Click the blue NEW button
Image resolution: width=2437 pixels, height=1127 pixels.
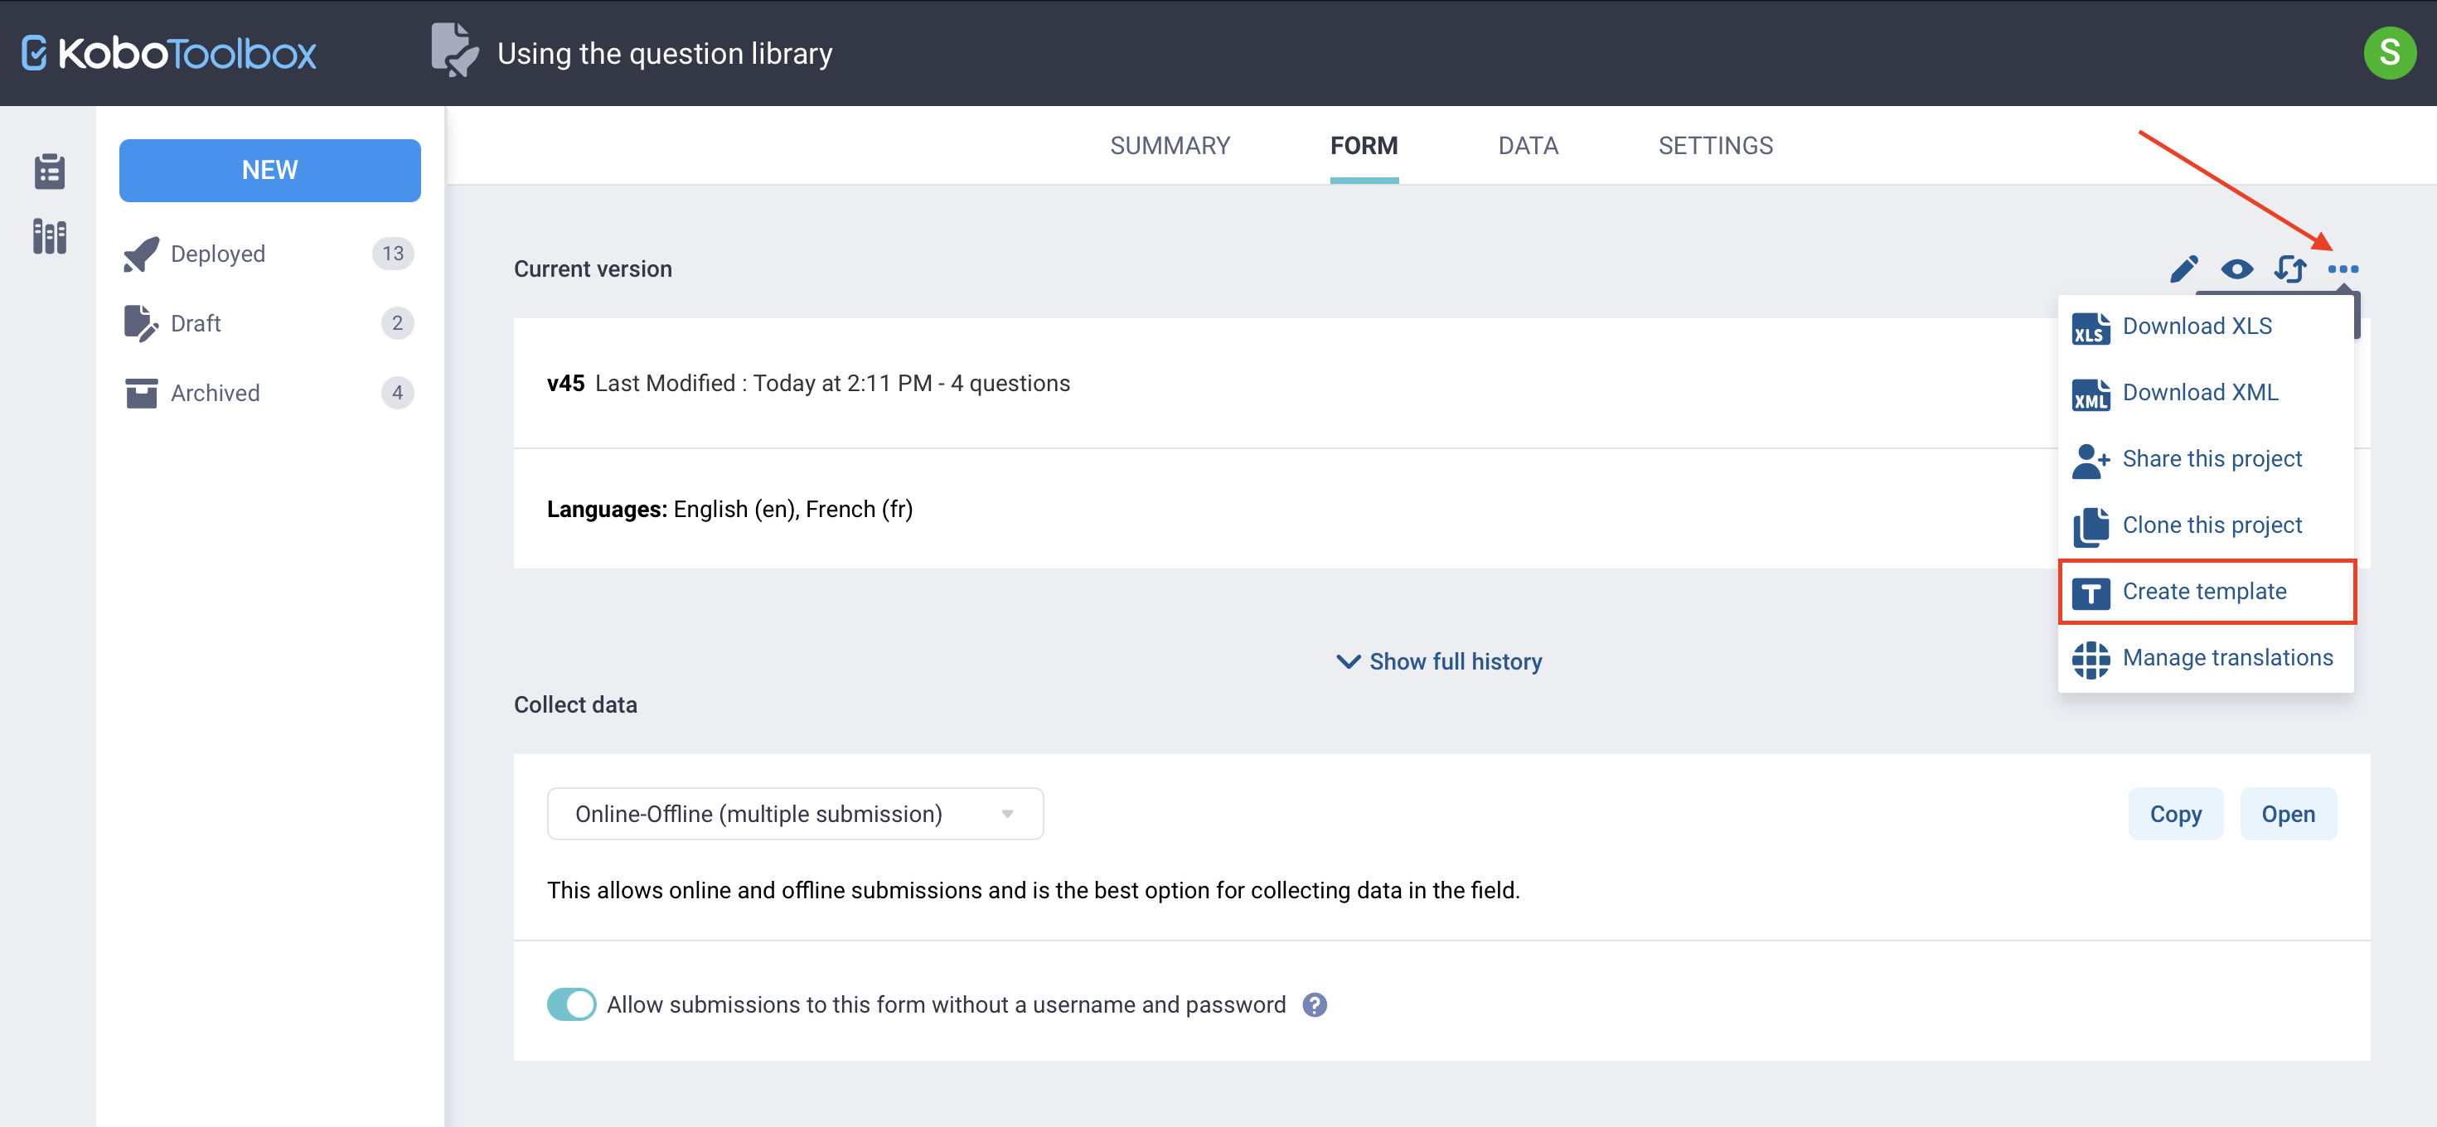[x=269, y=170]
